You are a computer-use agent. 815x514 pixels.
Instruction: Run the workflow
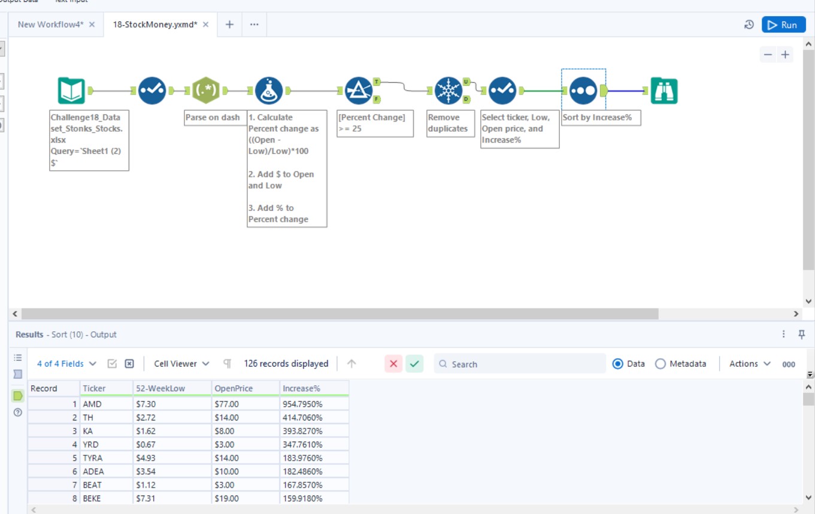click(783, 25)
